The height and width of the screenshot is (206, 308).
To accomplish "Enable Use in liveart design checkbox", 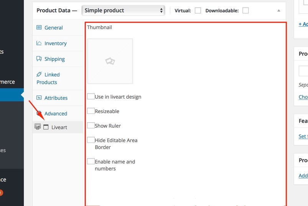I will [91, 96].
